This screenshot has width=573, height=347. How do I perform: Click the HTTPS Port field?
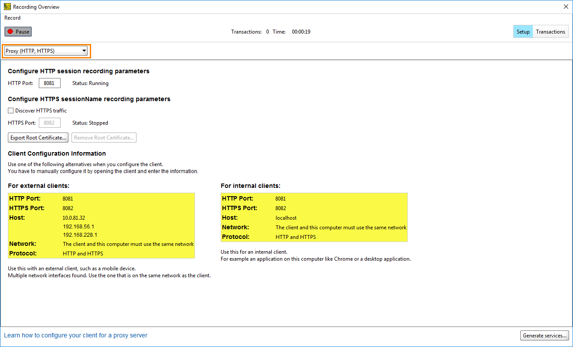[x=49, y=122]
